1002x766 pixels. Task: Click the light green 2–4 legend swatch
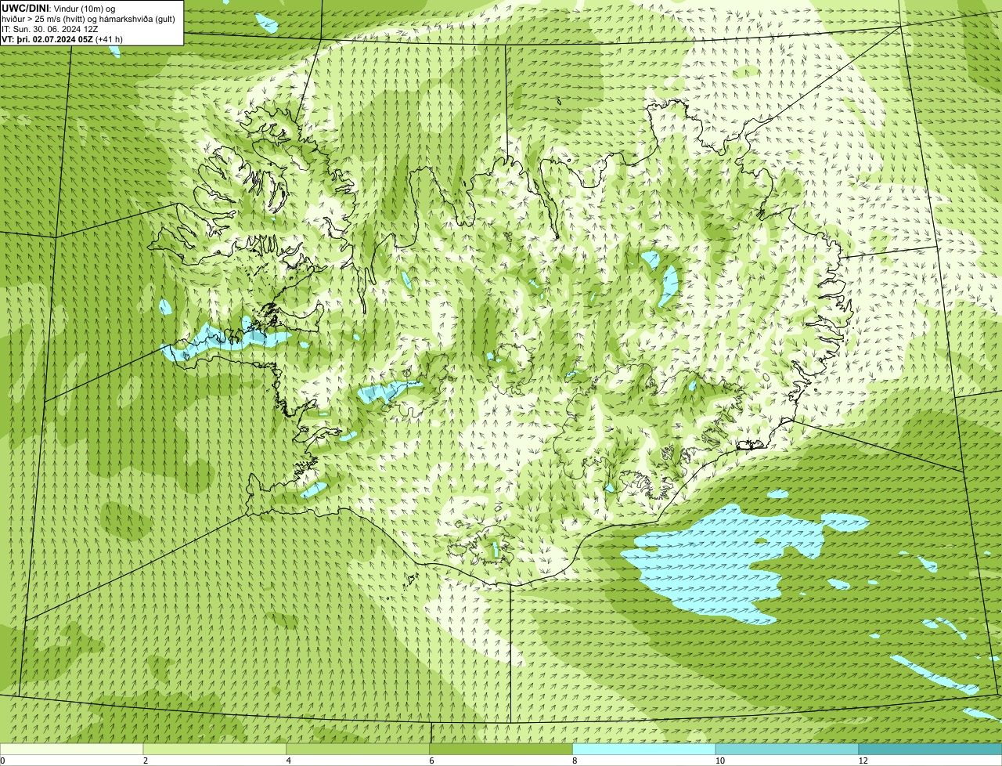[215, 750]
